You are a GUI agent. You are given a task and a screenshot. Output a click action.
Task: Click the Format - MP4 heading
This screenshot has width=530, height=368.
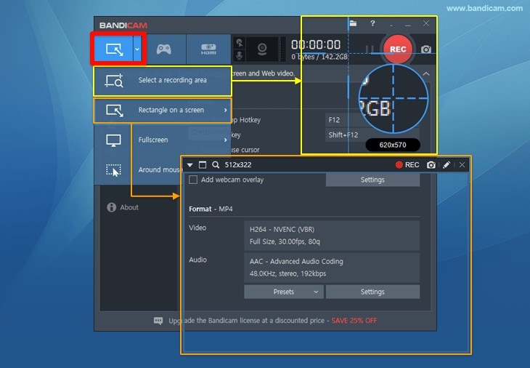tap(211, 209)
